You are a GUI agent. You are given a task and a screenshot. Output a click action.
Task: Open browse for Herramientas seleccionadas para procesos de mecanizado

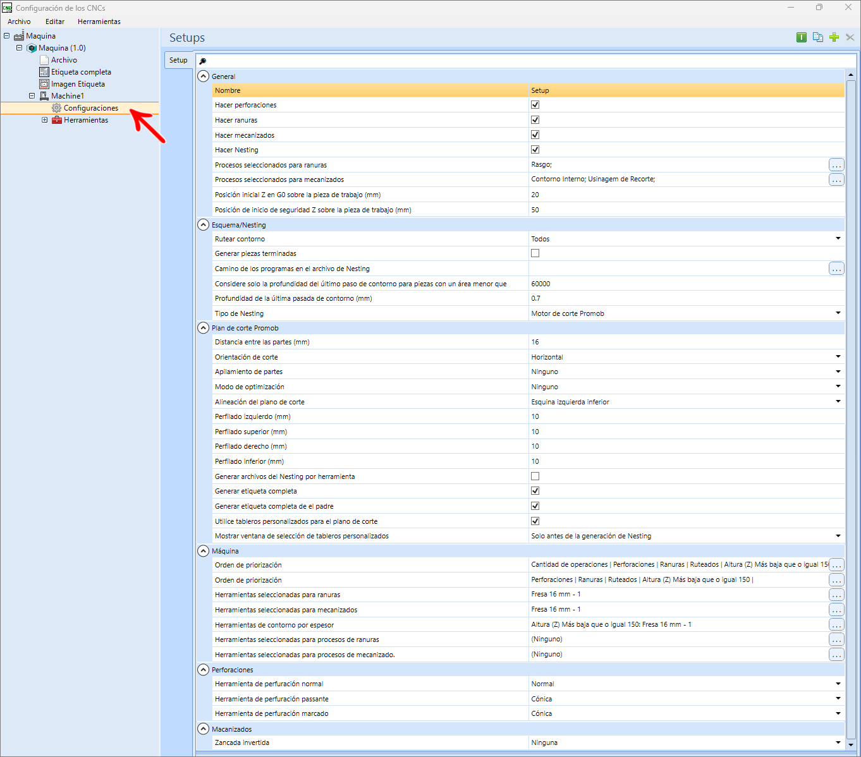tap(836, 655)
